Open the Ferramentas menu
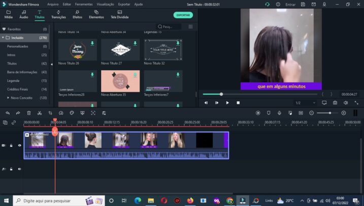Screen dimensions: 364x206 point(84,4)
